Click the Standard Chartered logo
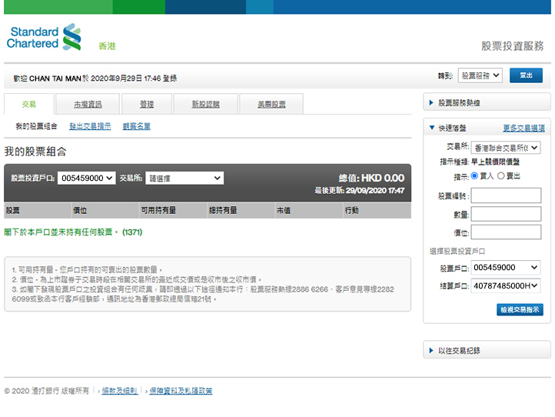555x417 pixels. (x=45, y=37)
